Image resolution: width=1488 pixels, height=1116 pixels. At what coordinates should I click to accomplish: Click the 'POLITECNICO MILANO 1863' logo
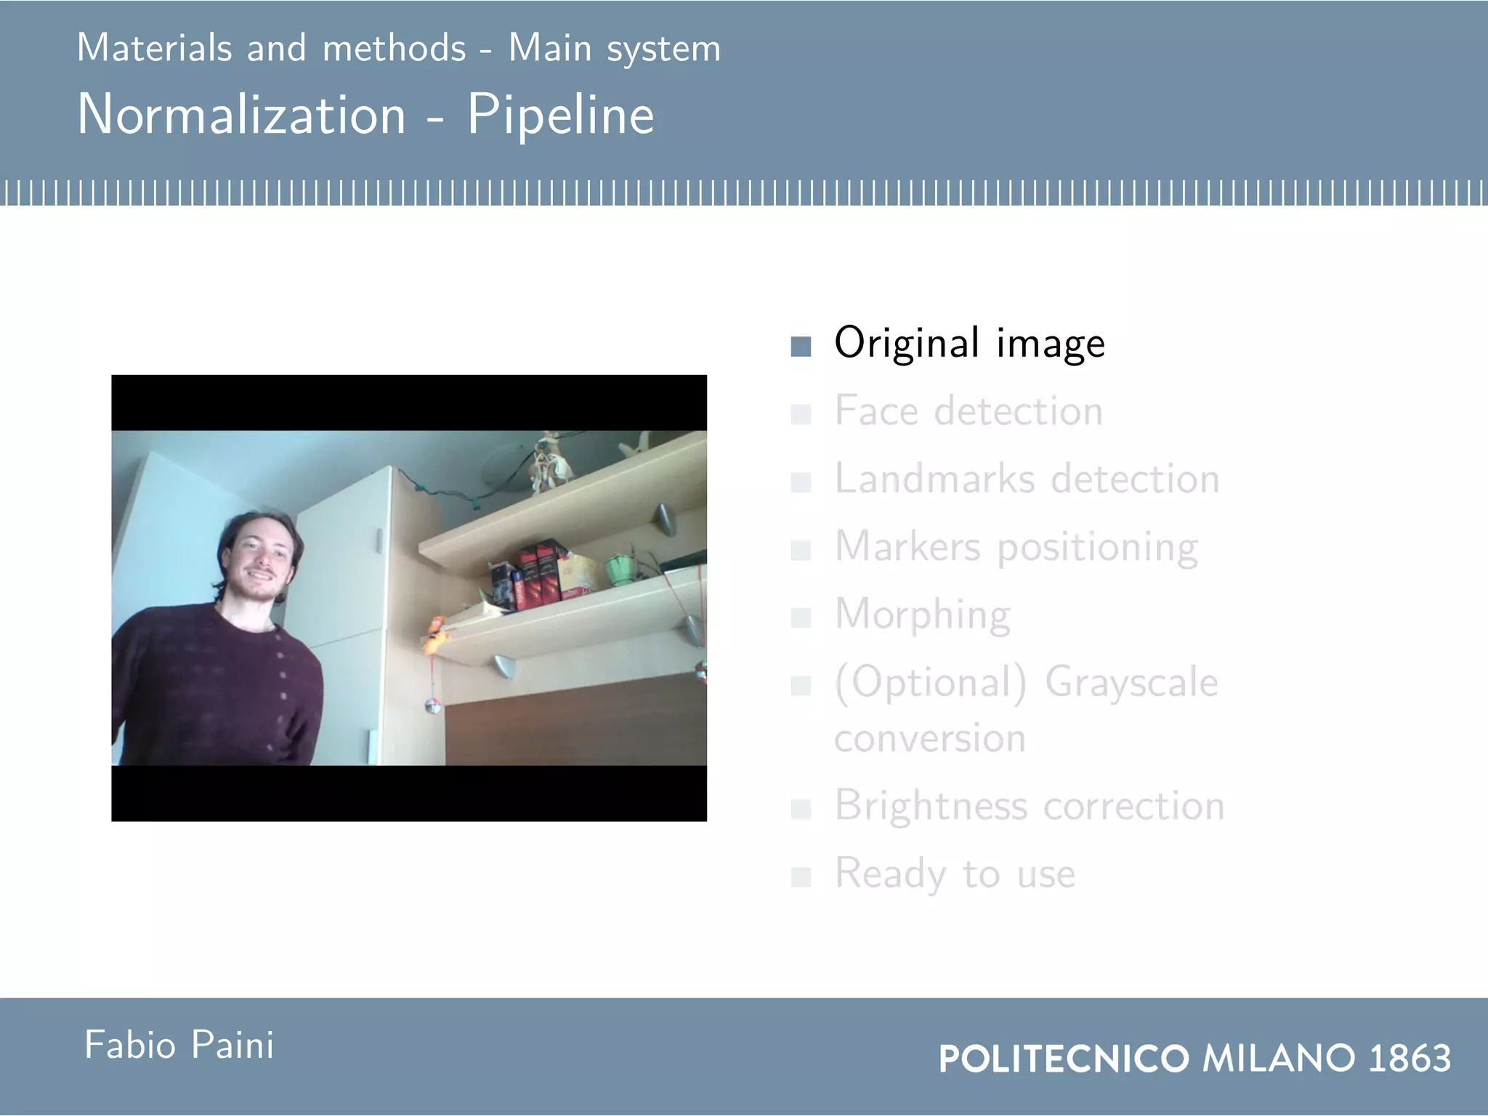(x=1194, y=1058)
